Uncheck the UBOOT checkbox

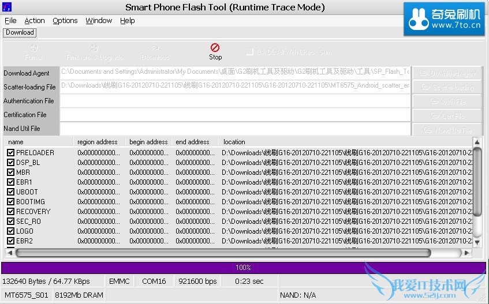10,192
